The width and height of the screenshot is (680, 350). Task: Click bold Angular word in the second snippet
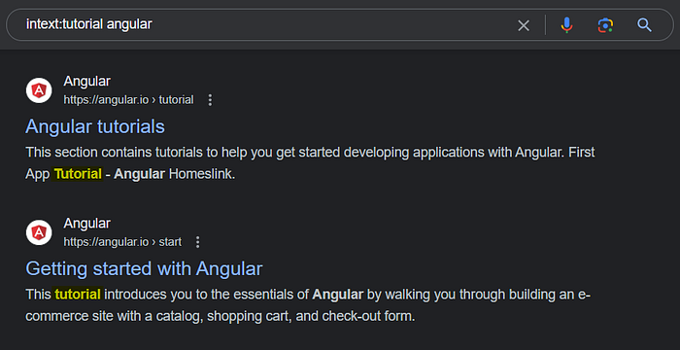337,295
